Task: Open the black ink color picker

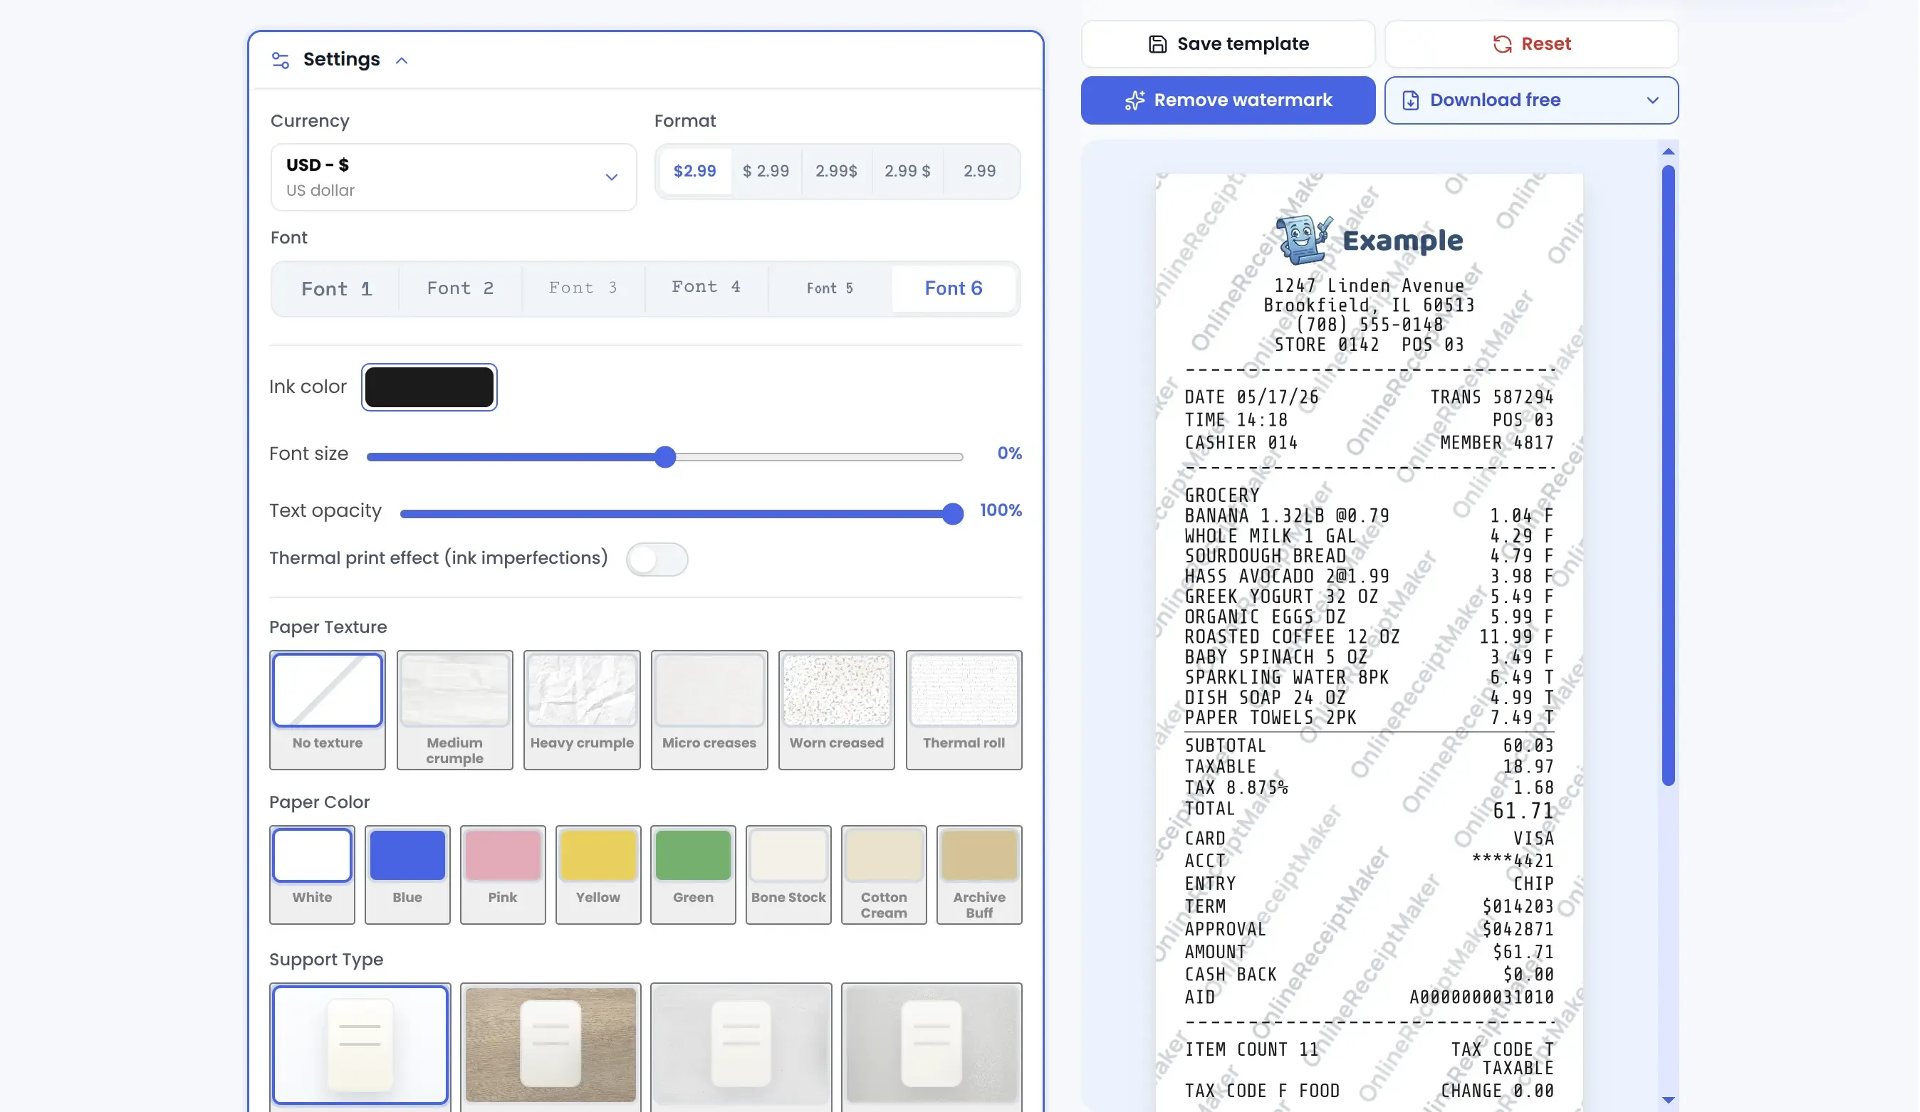Action: 429,387
